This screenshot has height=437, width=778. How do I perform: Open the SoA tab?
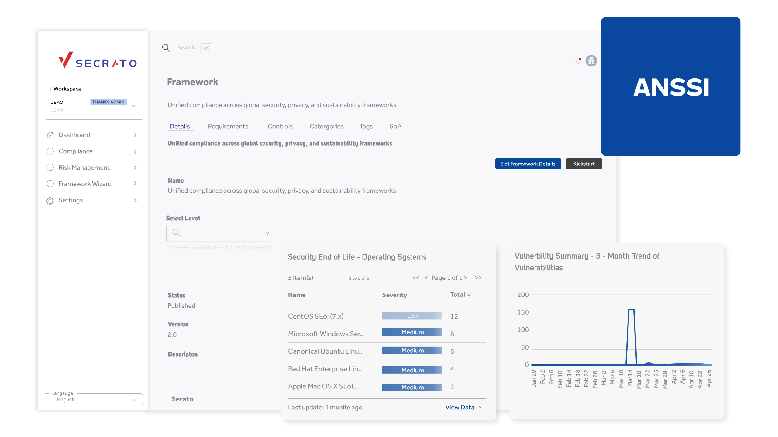tap(395, 127)
